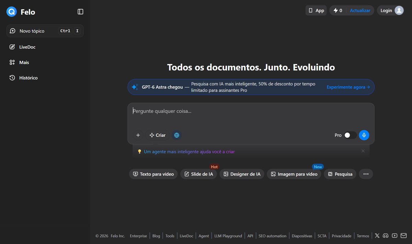
Task: Select Slide de IA shortcut
Action: pyautogui.click(x=198, y=174)
